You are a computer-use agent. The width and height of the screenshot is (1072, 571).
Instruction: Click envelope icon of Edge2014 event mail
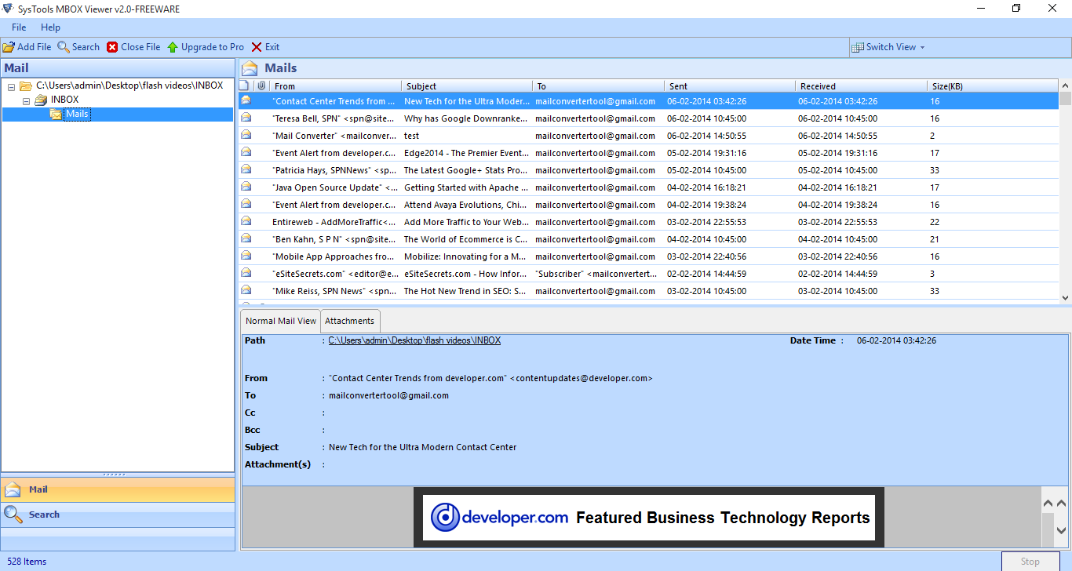(x=246, y=152)
